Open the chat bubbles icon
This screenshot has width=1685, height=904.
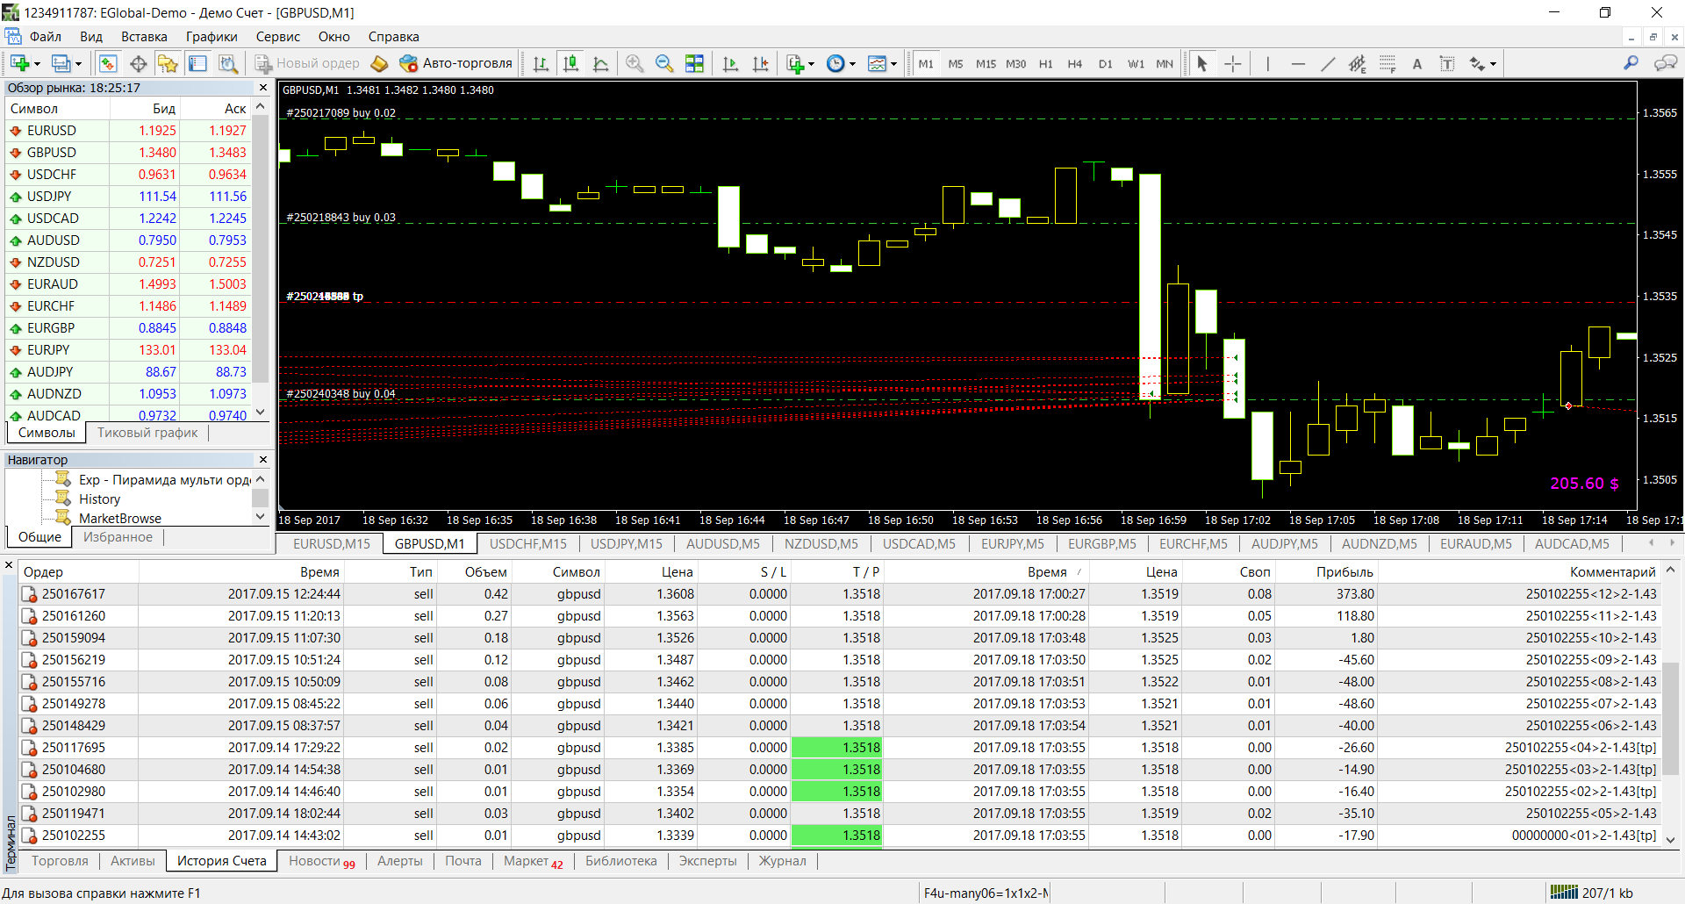pos(1665,63)
